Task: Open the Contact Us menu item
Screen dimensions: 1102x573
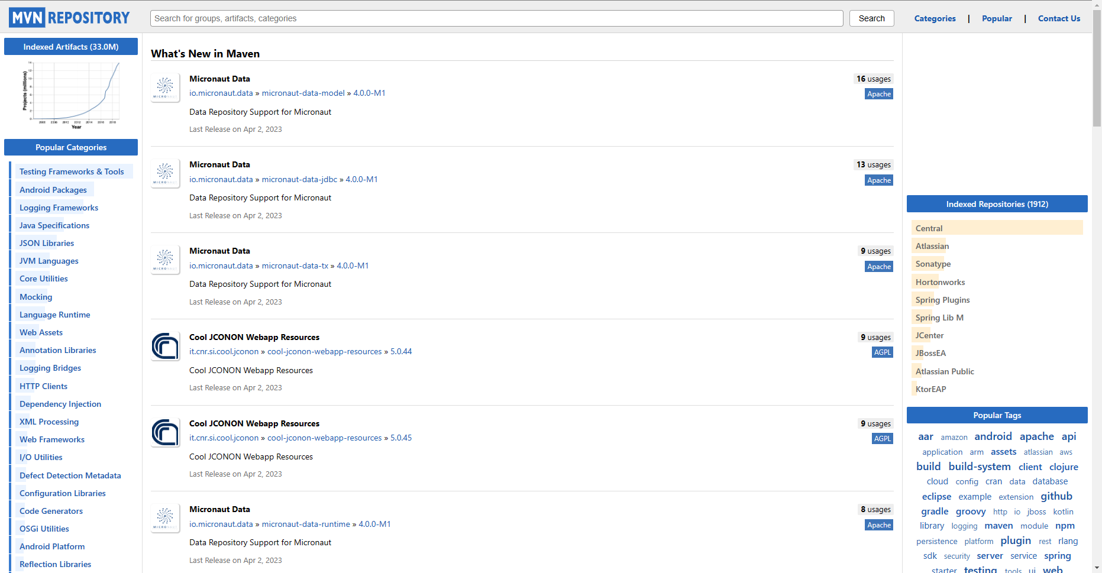Action: pyautogui.click(x=1059, y=18)
